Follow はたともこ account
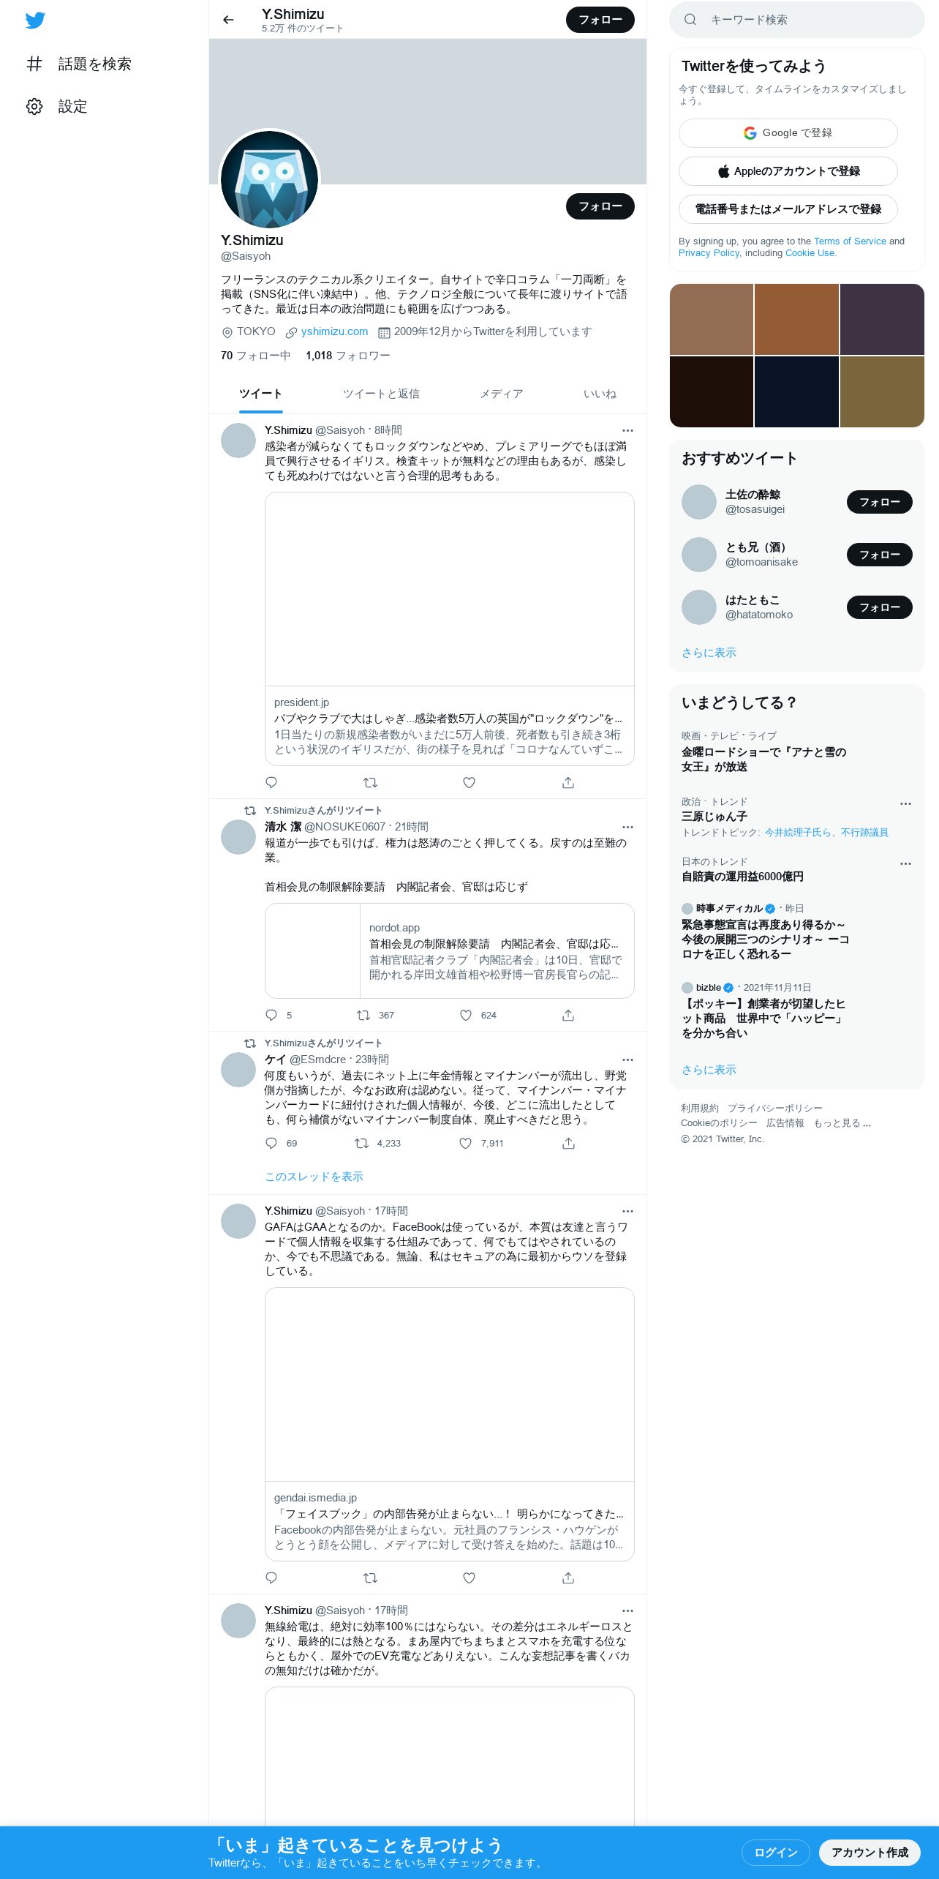The image size is (939, 1879). [879, 607]
